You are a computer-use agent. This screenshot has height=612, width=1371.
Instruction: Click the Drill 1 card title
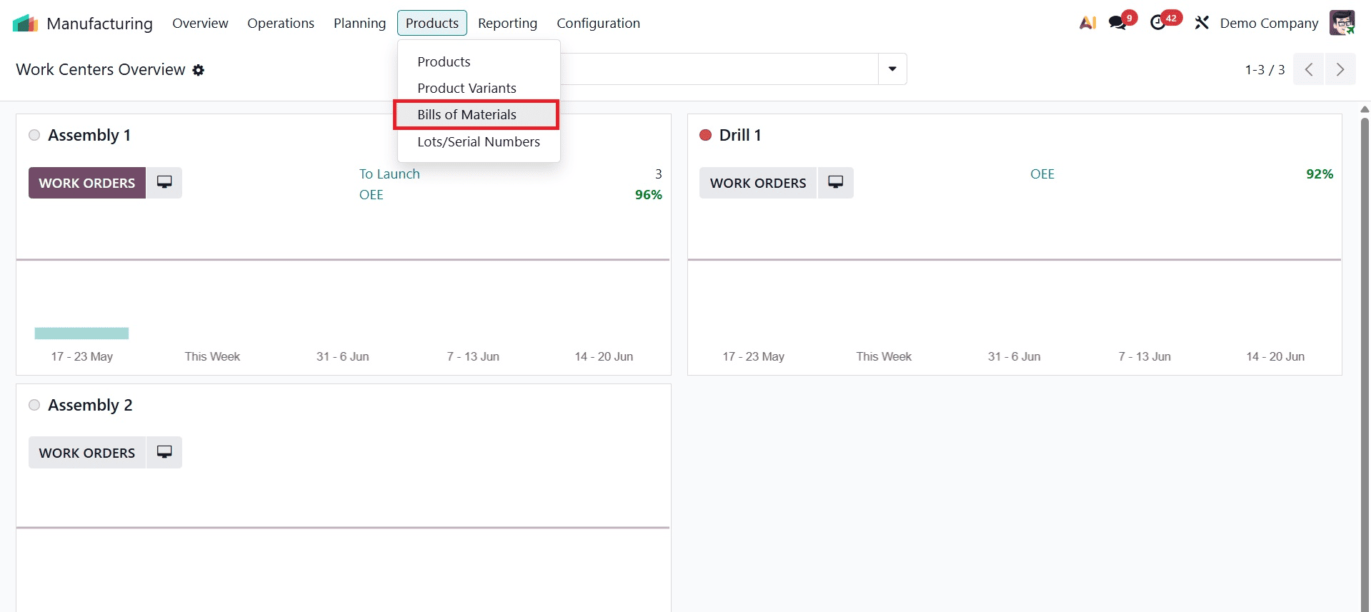click(740, 135)
